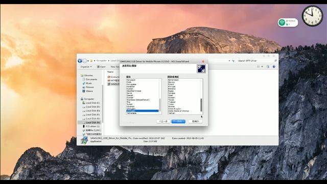Select United Kingdom in the country list
The width and height of the screenshot is (327, 184).
pos(175,109)
